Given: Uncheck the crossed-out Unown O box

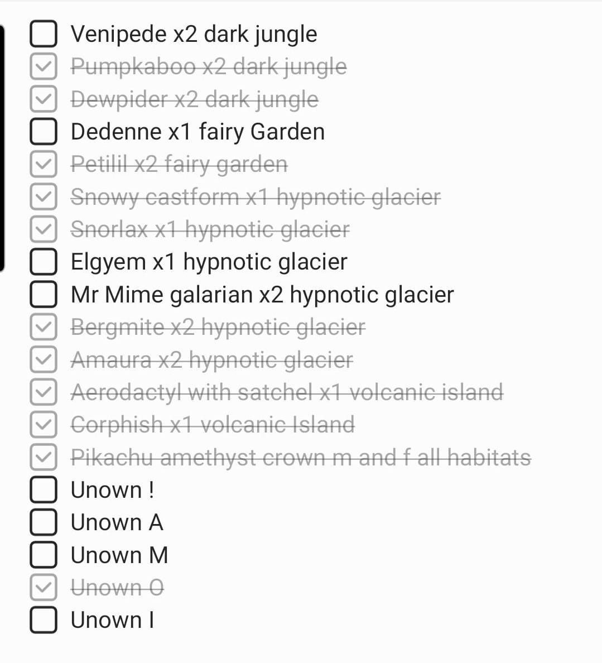Looking at the screenshot, I should [x=43, y=587].
